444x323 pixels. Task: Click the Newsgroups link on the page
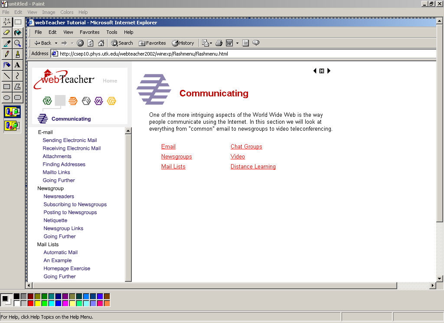click(x=176, y=157)
